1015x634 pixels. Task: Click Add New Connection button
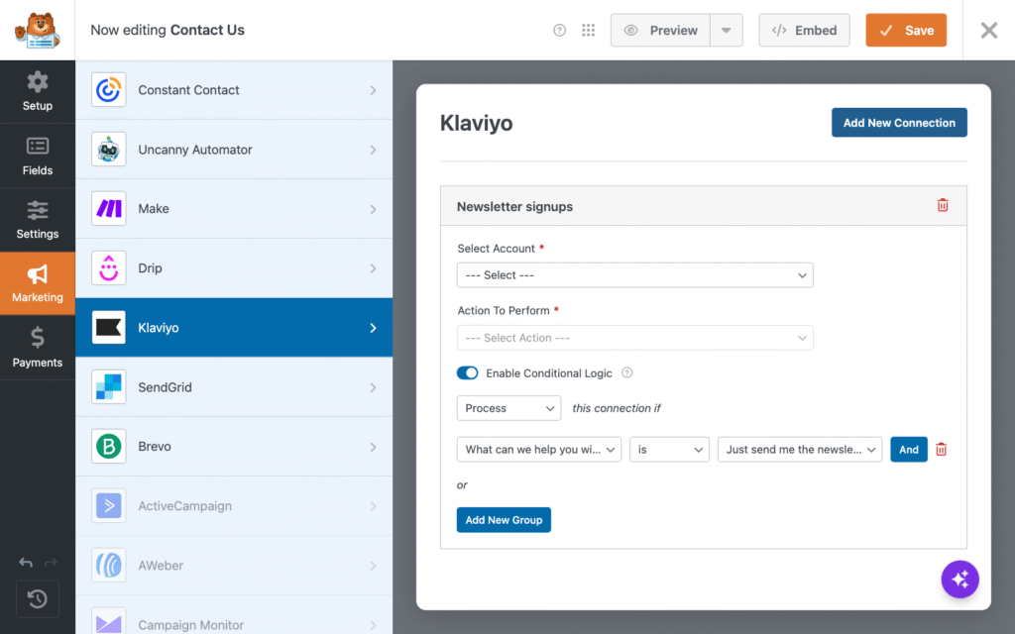point(899,122)
